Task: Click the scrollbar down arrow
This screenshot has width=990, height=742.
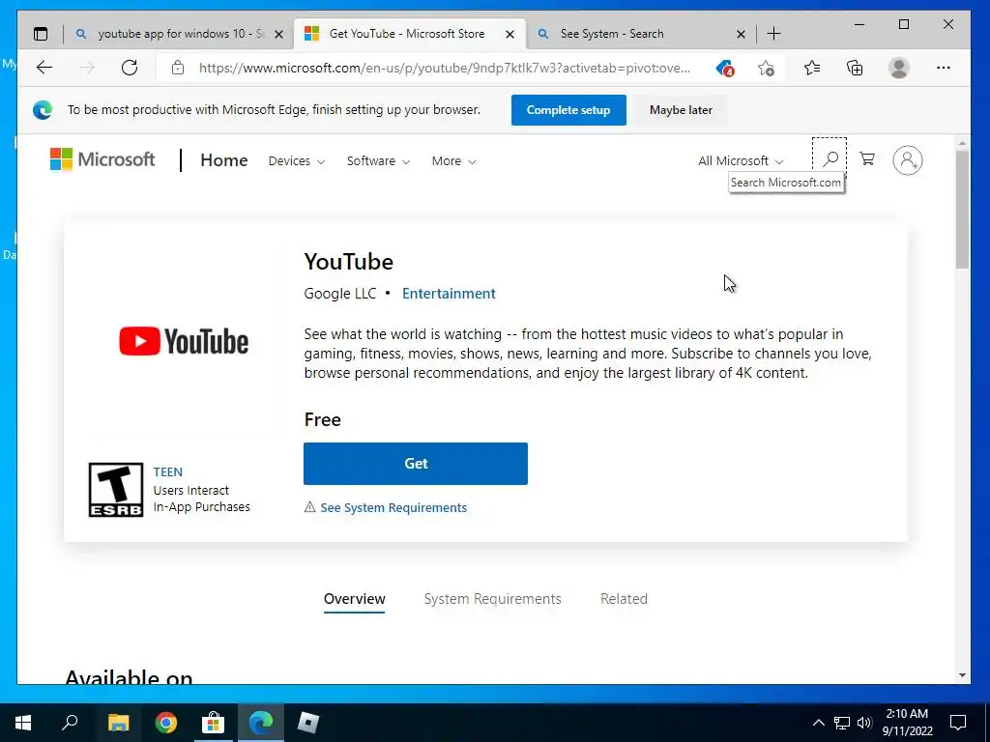Action: [962, 675]
